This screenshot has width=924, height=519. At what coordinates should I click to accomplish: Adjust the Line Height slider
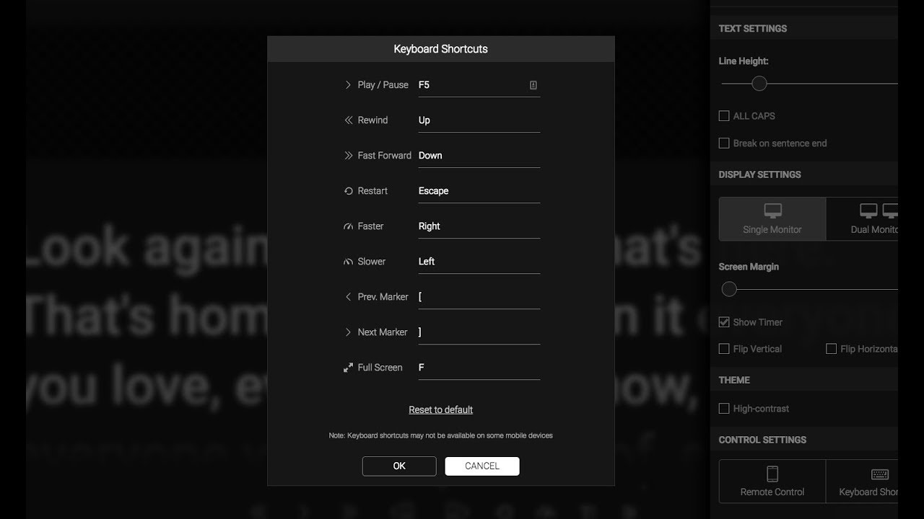[x=759, y=84]
